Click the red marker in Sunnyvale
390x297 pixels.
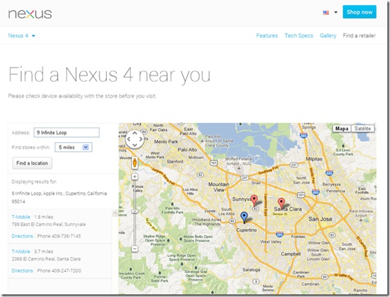click(254, 200)
